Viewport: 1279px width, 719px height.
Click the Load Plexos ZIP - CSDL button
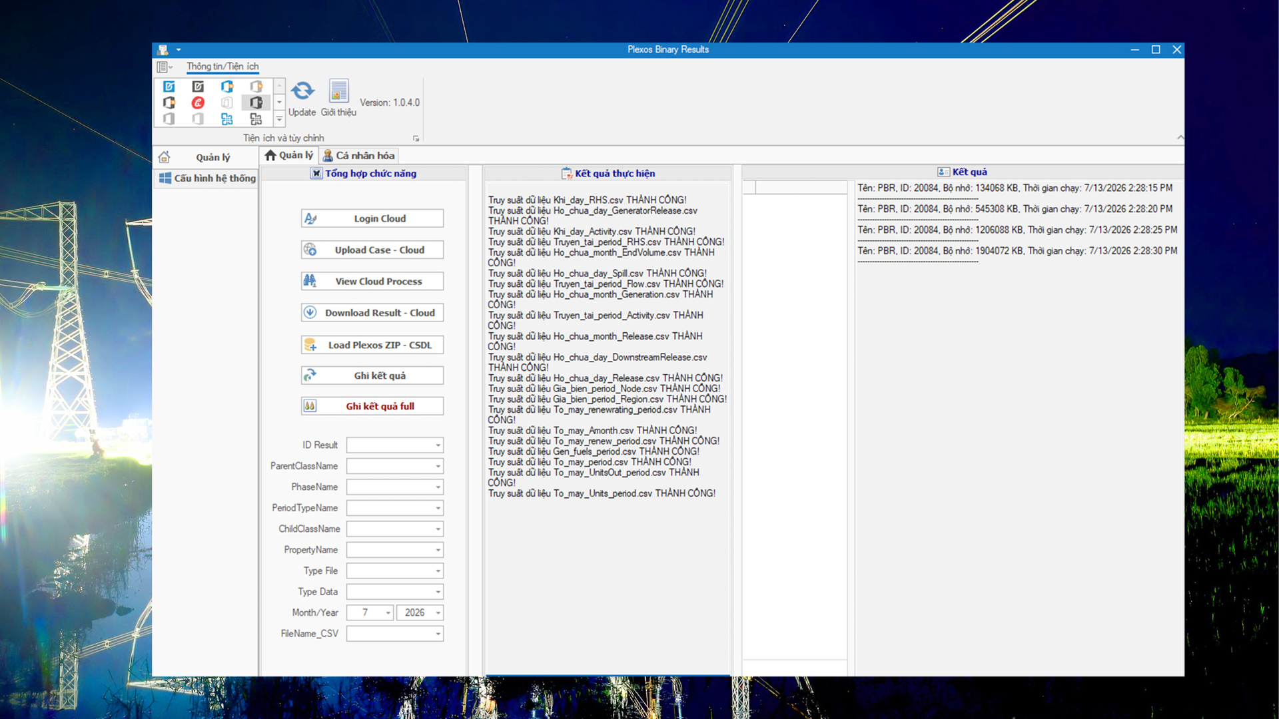[x=372, y=345]
